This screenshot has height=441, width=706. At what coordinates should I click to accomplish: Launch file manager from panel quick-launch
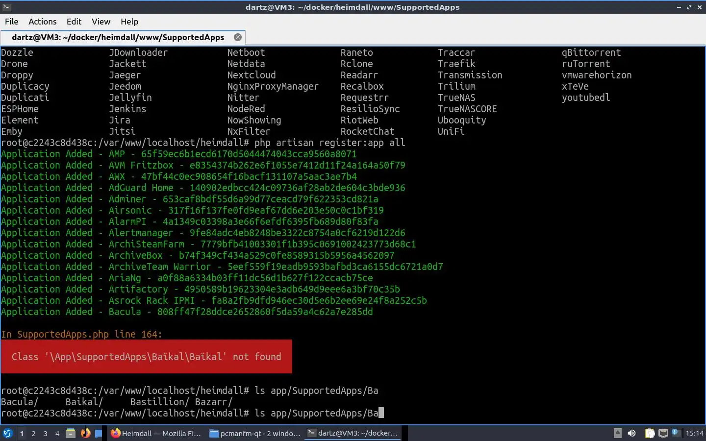[x=71, y=433]
